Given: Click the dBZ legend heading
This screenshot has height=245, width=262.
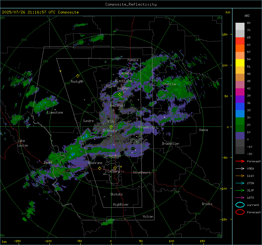Looking at the screenshot, I should (247, 15).
